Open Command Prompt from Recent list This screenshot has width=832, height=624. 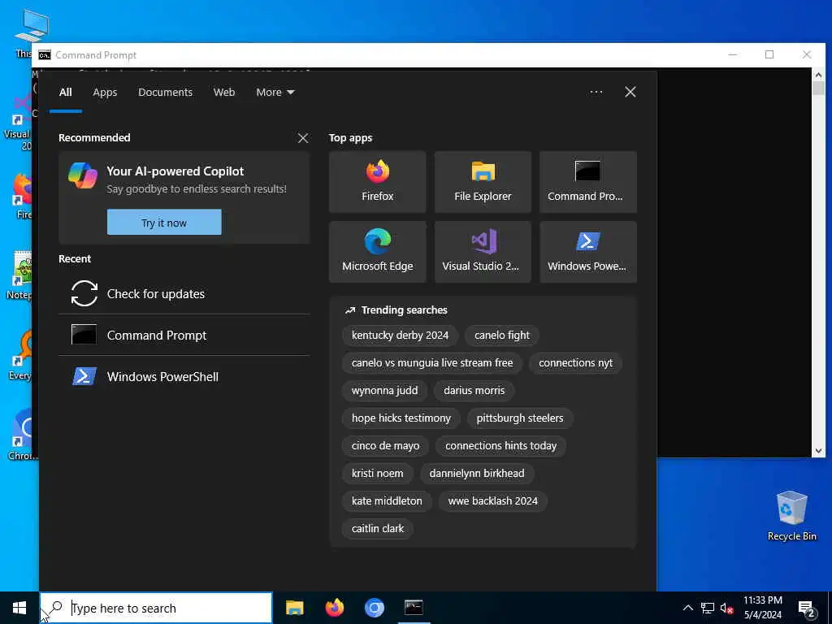click(x=184, y=335)
